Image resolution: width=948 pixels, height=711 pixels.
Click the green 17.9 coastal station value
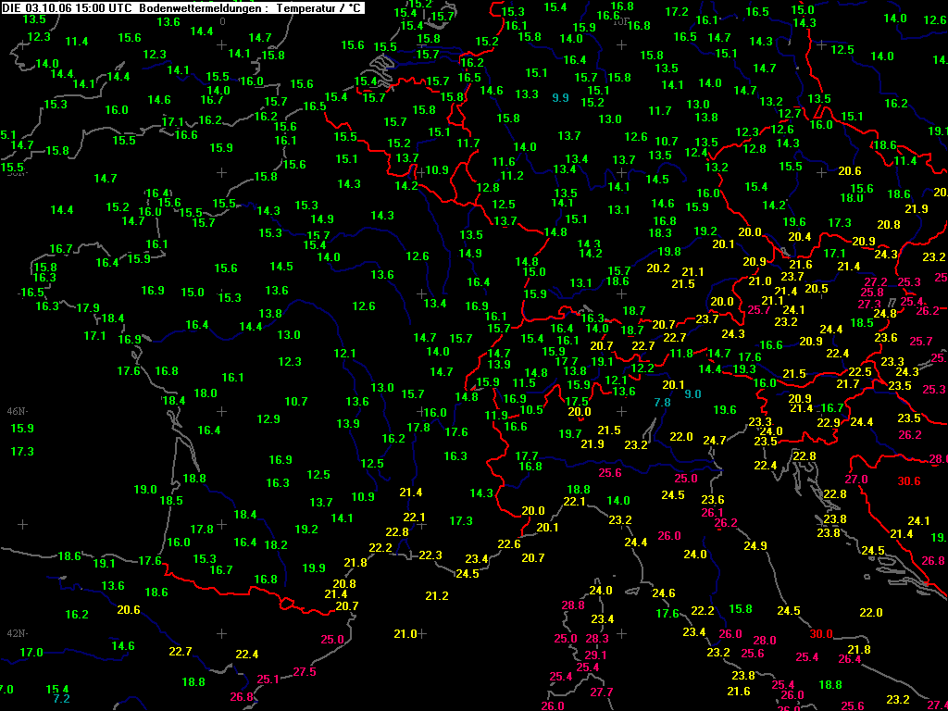pyautogui.click(x=88, y=307)
